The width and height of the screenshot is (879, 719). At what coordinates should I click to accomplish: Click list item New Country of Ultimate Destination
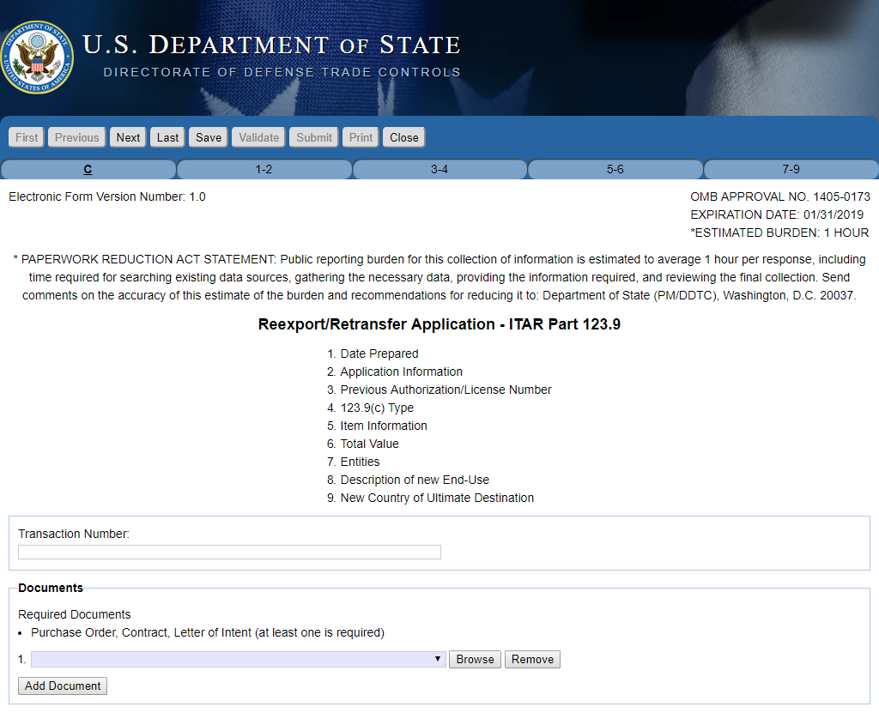pyautogui.click(x=437, y=498)
